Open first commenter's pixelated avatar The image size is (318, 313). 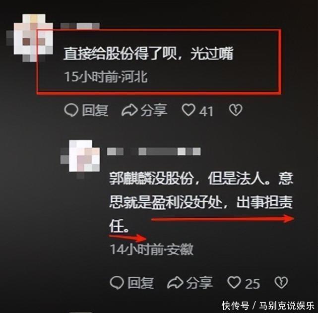point(30,38)
